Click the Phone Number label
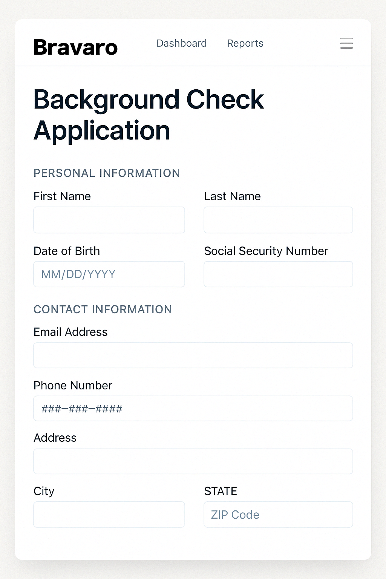Image resolution: width=386 pixels, height=579 pixels. [x=73, y=385]
